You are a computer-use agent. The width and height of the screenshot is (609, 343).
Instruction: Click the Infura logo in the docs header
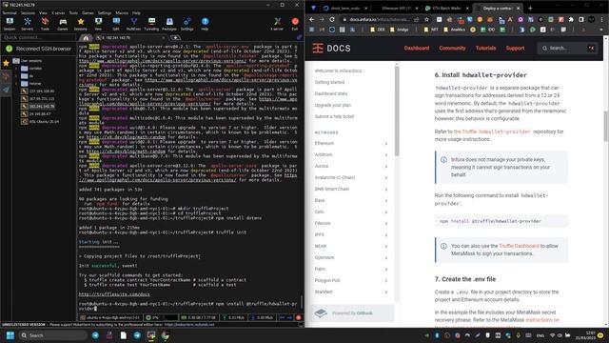(x=331, y=48)
